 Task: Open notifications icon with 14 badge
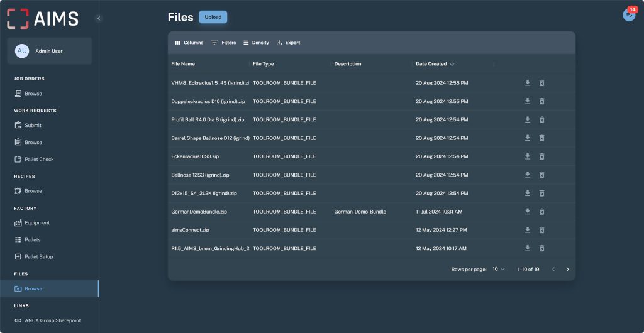629,15
